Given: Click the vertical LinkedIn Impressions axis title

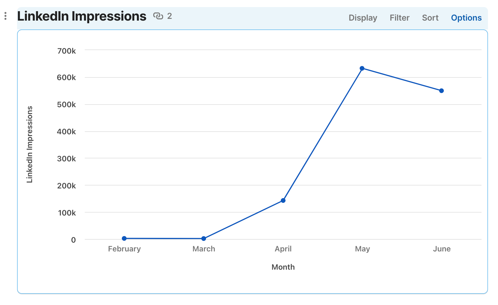Looking at the screenshot, I should click(x=29, y=145).
